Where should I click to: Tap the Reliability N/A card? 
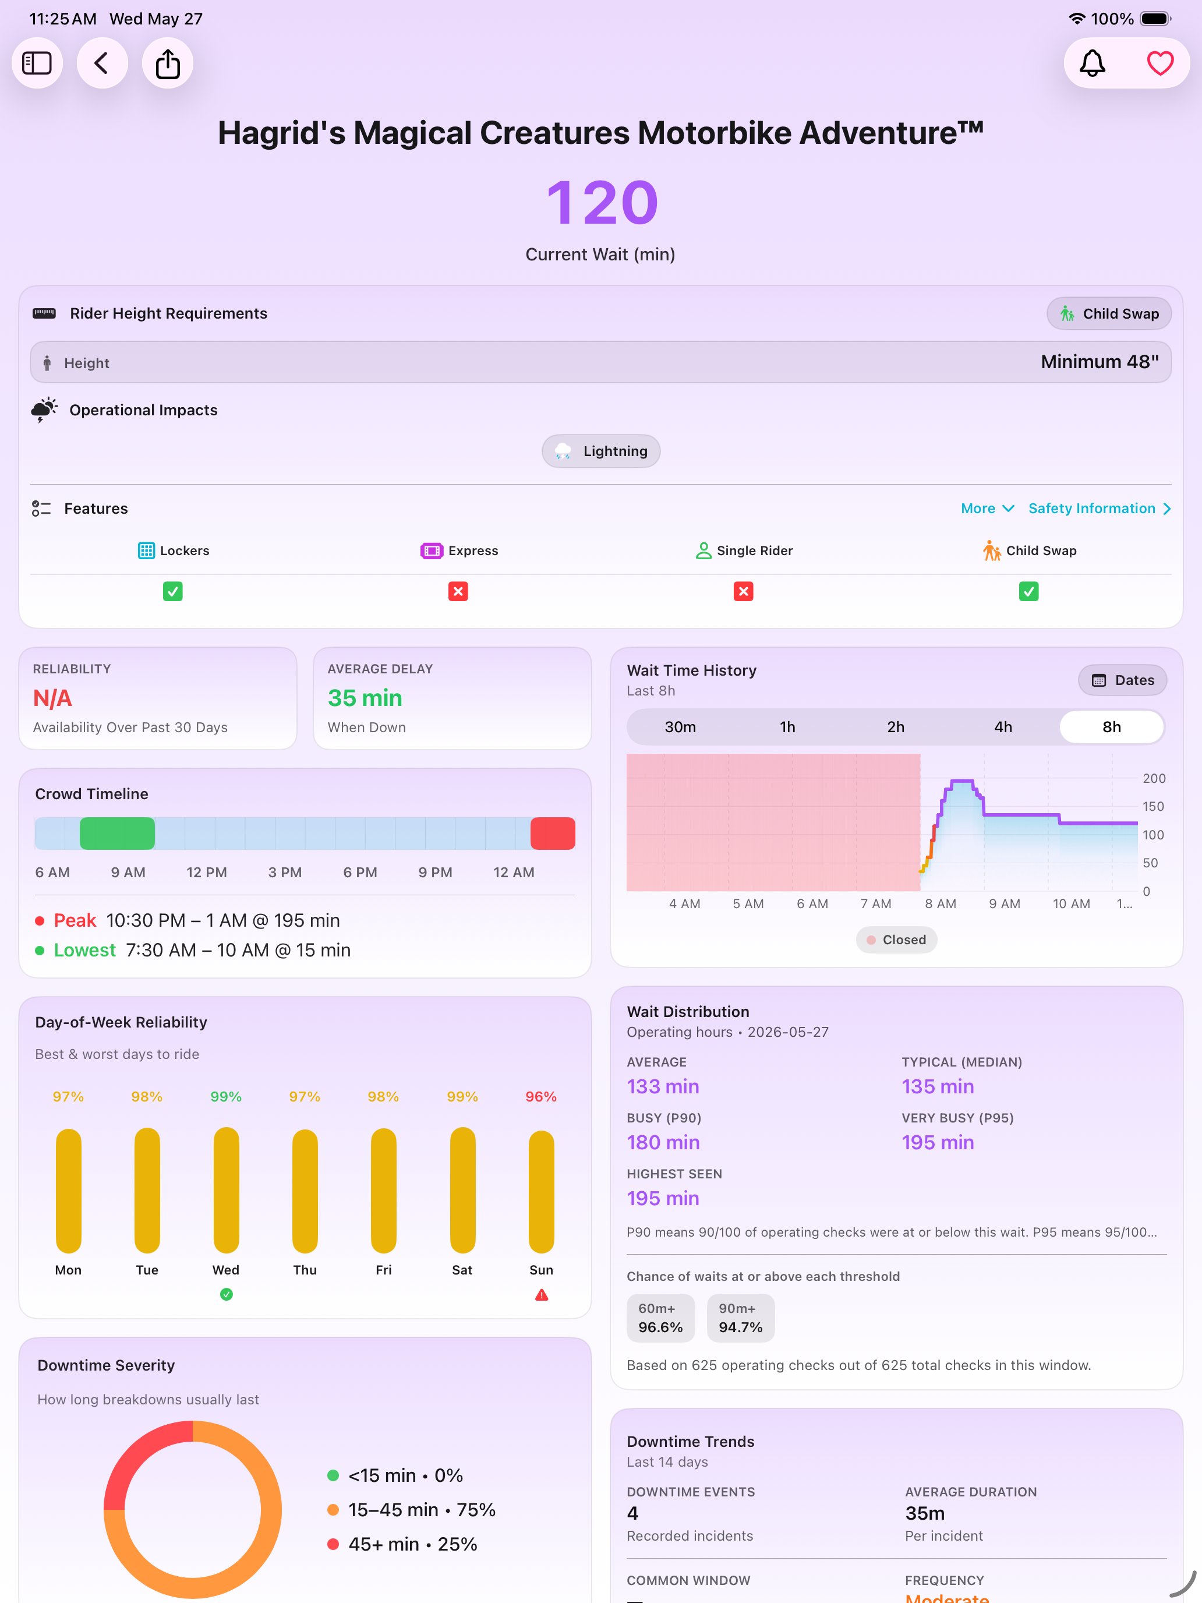coord(158,698)
